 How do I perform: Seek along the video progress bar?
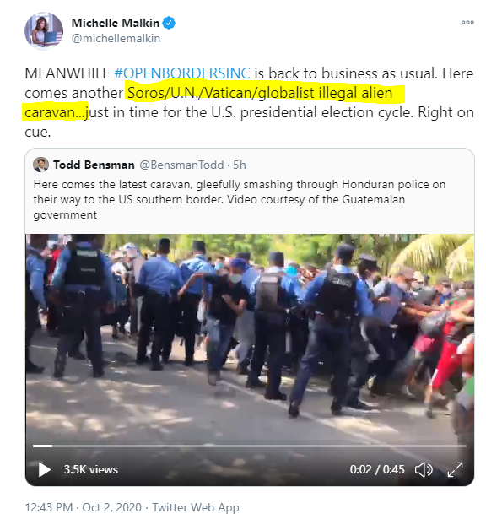(x=250, y=446)
